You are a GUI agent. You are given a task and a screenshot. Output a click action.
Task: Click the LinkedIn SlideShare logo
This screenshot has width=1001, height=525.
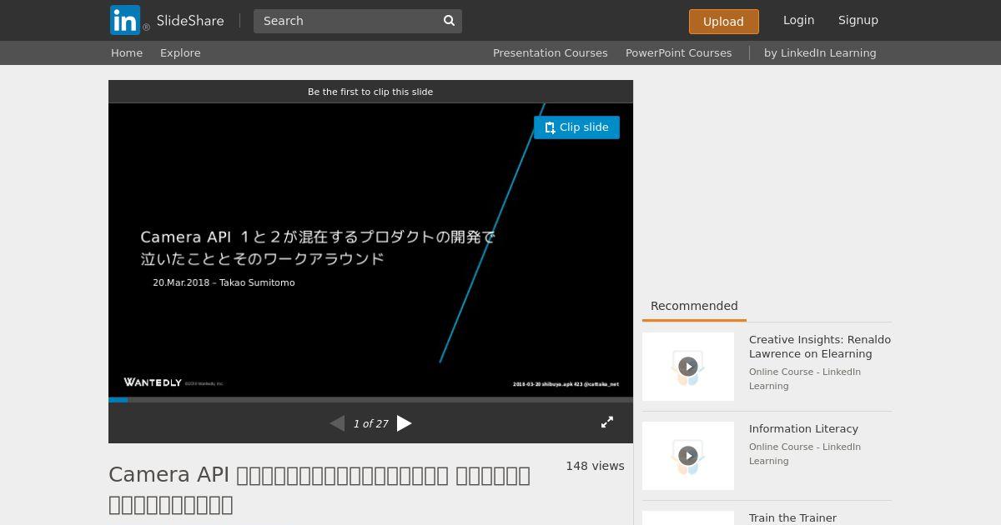(x=167, y=20)
